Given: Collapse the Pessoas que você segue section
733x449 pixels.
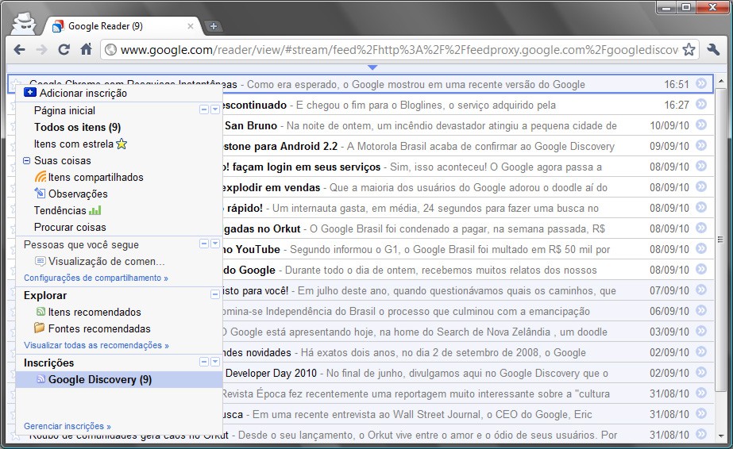Looking at the screenshot, I should [204, 244].
